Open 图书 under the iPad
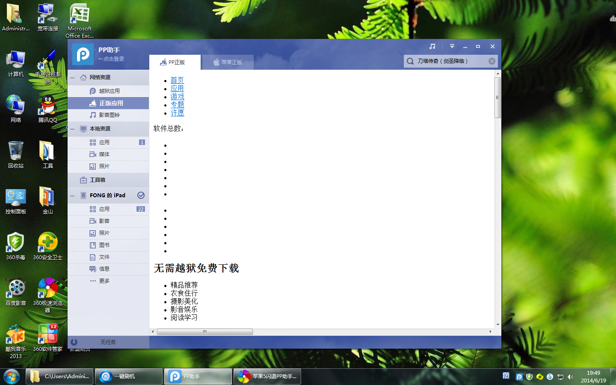616x385 pixels. [x=108, y=245]
